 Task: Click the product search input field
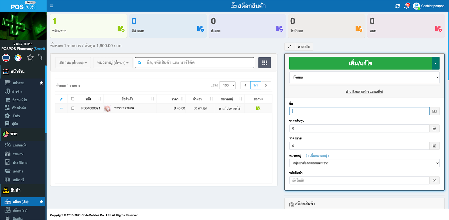[x=198, y=63]
